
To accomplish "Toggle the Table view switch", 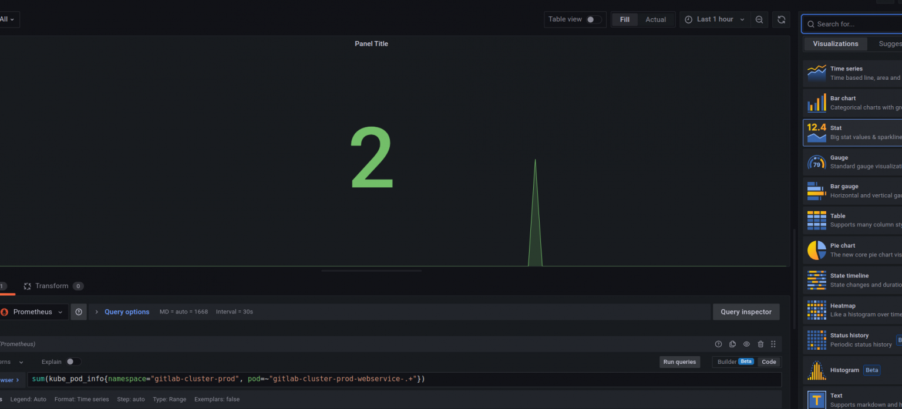I will click(593, 19).
